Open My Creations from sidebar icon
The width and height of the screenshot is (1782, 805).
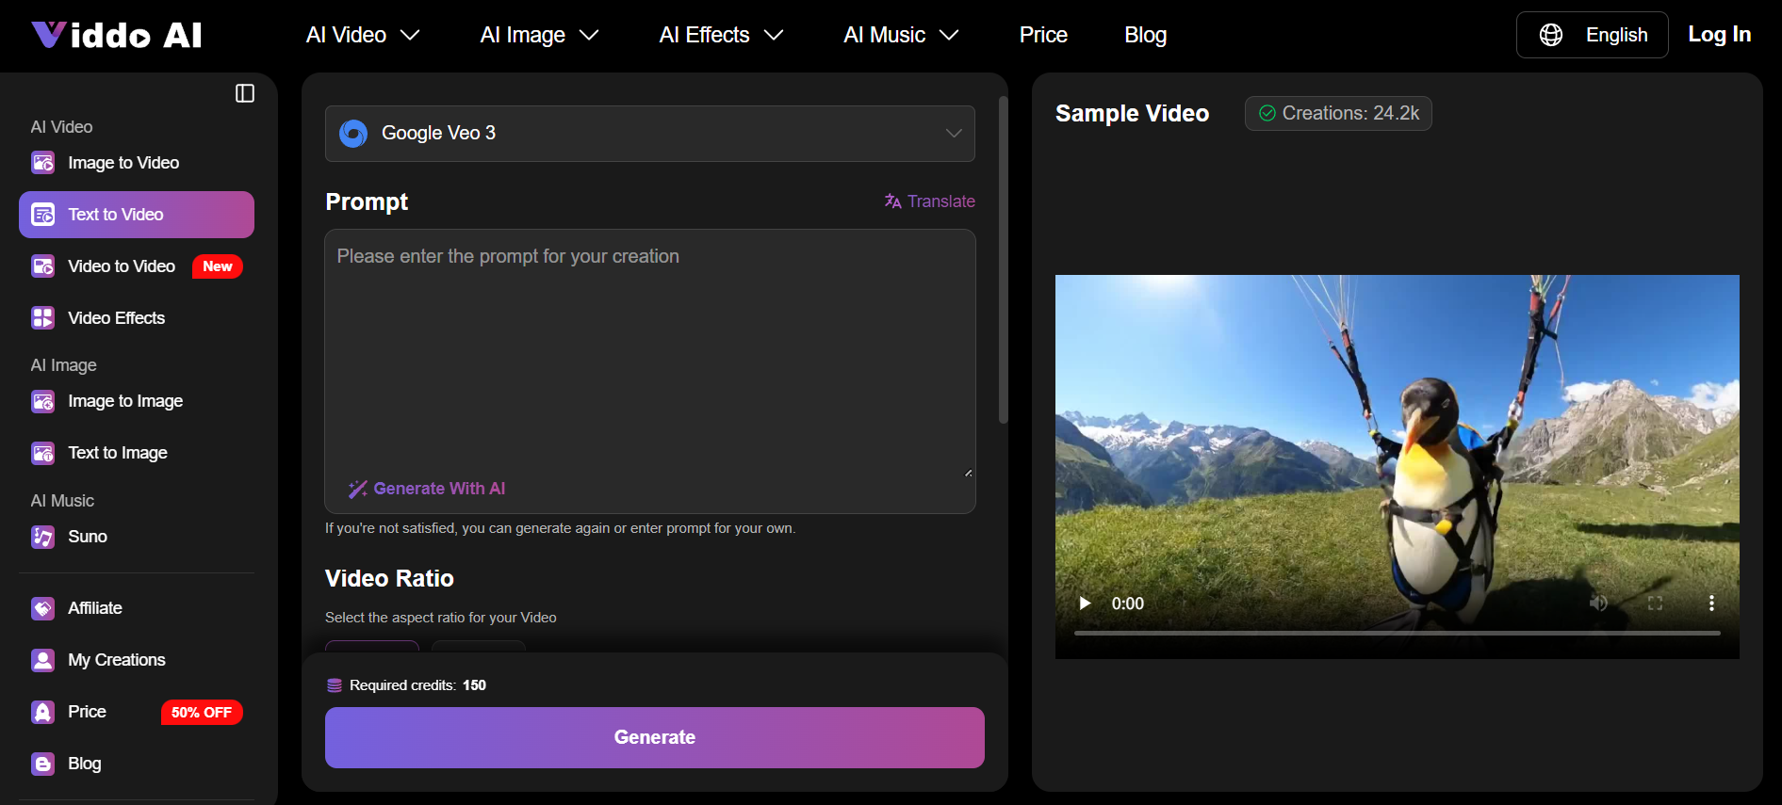pos(43,660)
